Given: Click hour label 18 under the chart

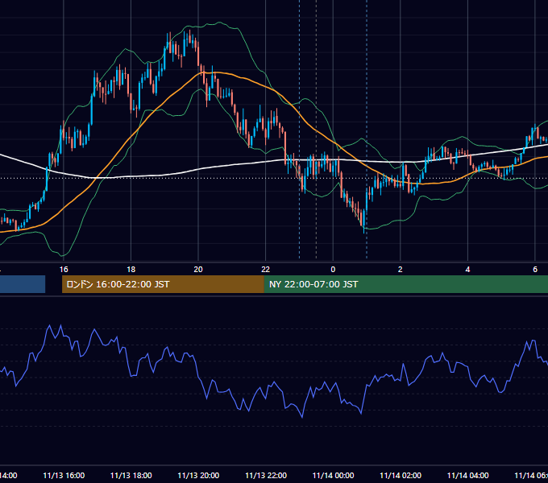Looking at the screenshot, I should (x=131, y=270).
